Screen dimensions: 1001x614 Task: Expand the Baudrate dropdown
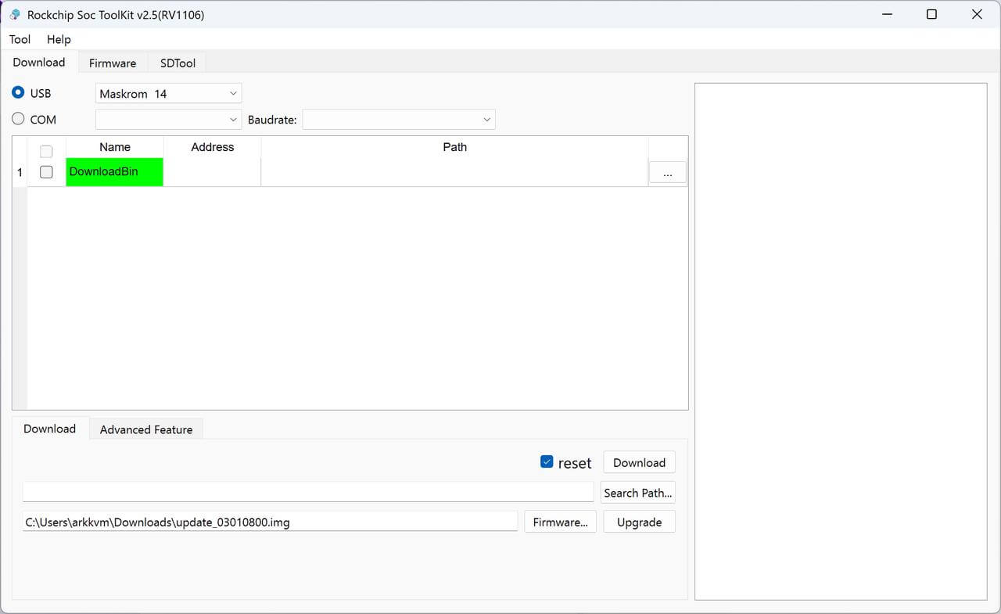click(x=399, y=120)
